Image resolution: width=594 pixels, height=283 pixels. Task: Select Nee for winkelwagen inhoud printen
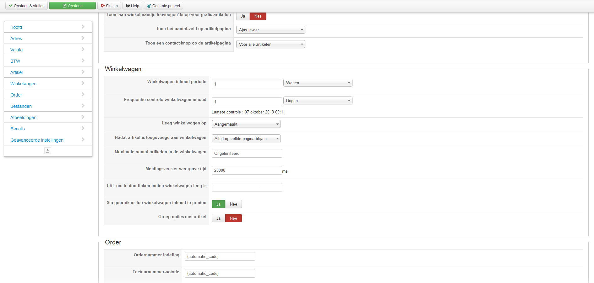tap(233, 204)
